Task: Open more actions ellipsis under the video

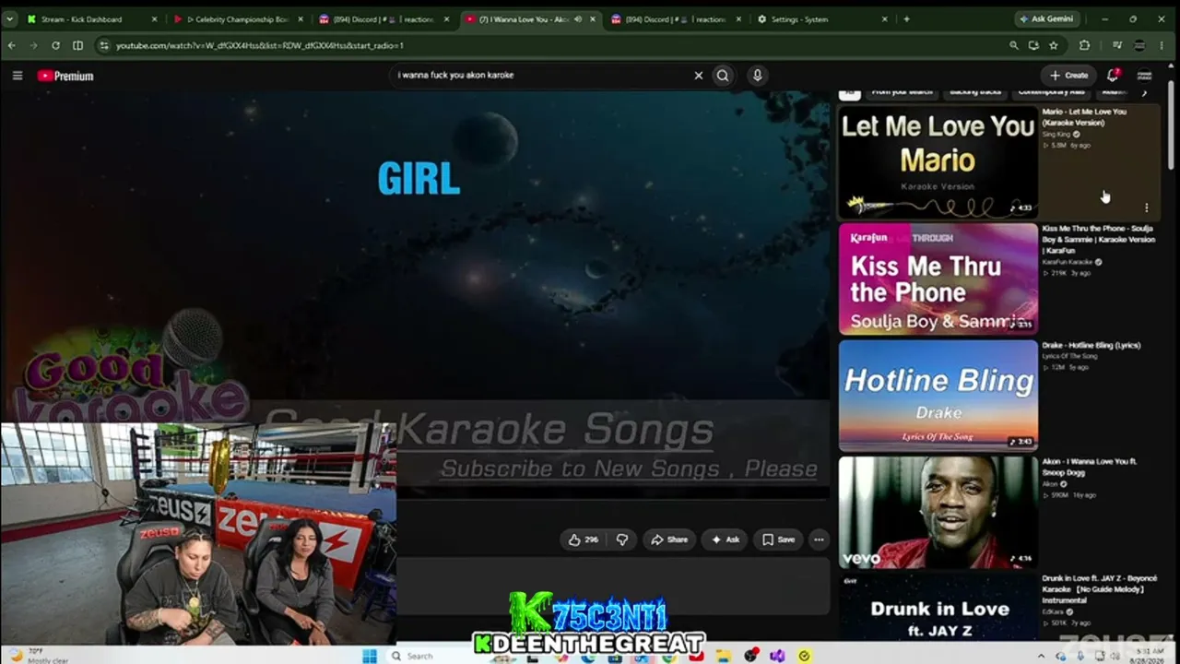Action: [x=819, y=539]
